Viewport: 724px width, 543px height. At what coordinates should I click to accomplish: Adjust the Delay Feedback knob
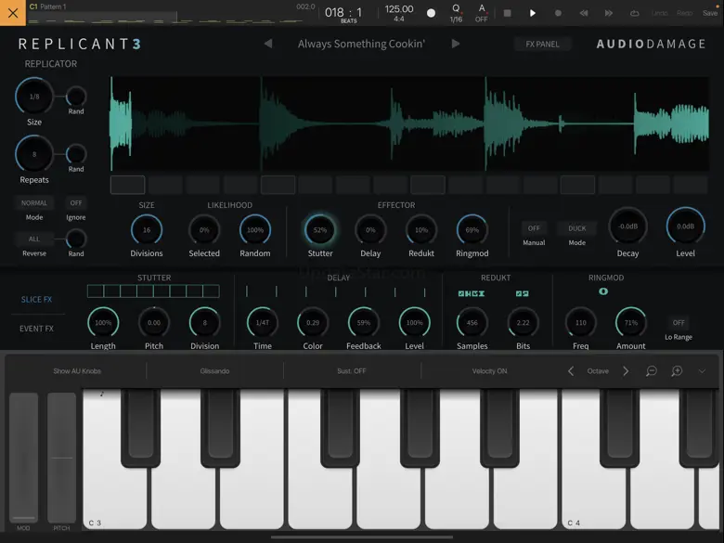pyautogui.click(x=363, y=322)
